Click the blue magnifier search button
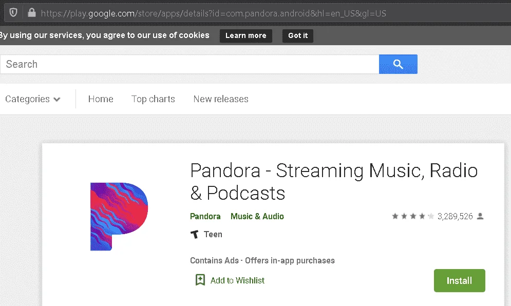The height and width of the screenshot is (306, 511). (x=398, y=64)
